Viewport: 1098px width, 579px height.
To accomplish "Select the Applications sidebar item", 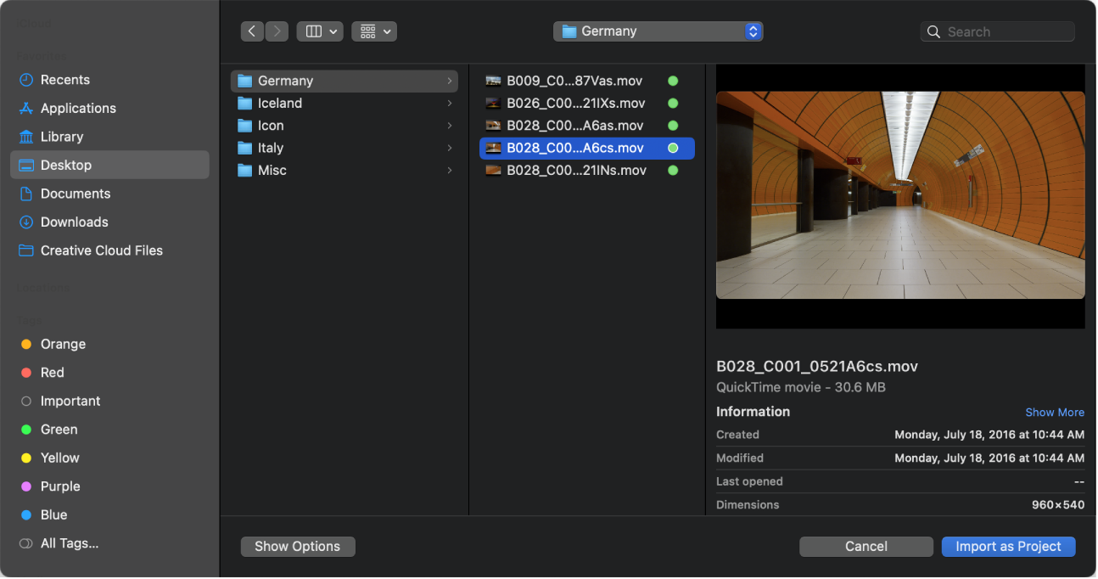I will pos(78,108).
